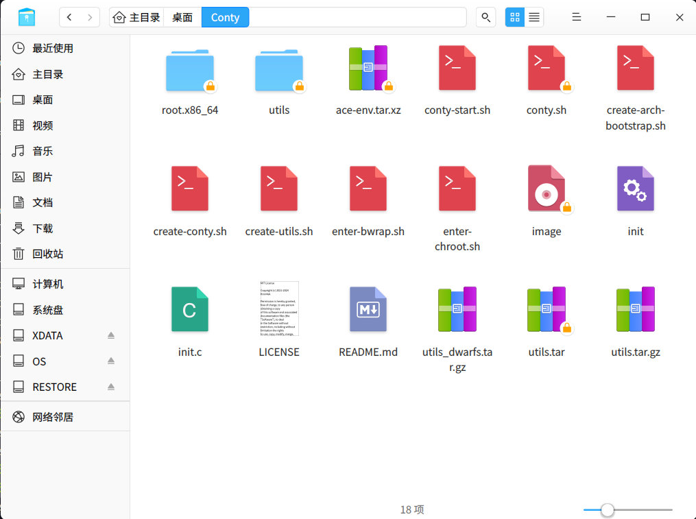Image resolution: width=696 pixels, height=519 pixels.
Task: Select the image disc file icon
Action: (x=547, y=189)
